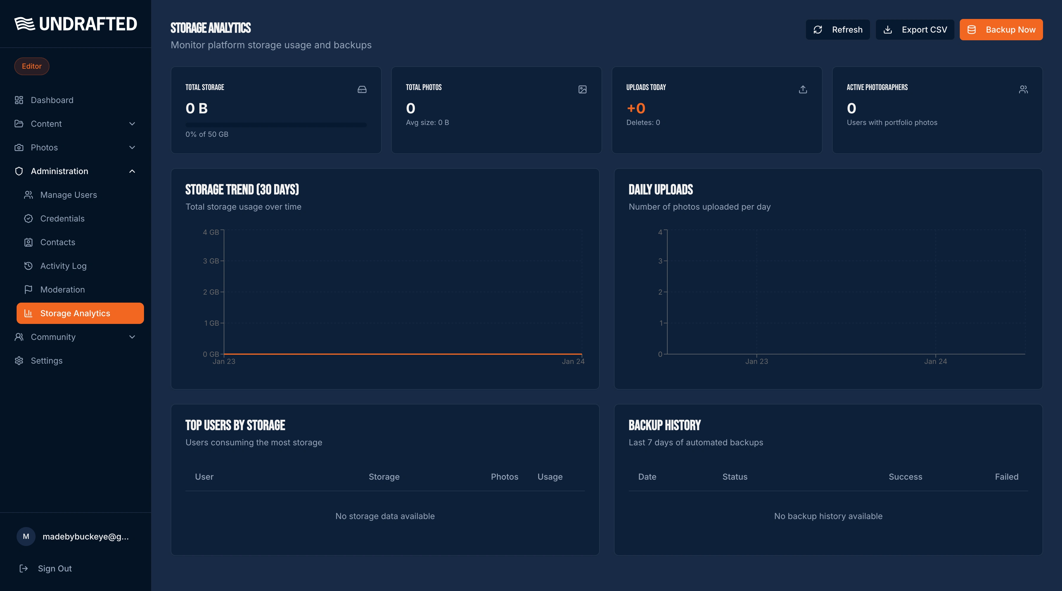1062x591 pixels.
Task: Open Moderation in the sidebar
Action: point(62,290)
